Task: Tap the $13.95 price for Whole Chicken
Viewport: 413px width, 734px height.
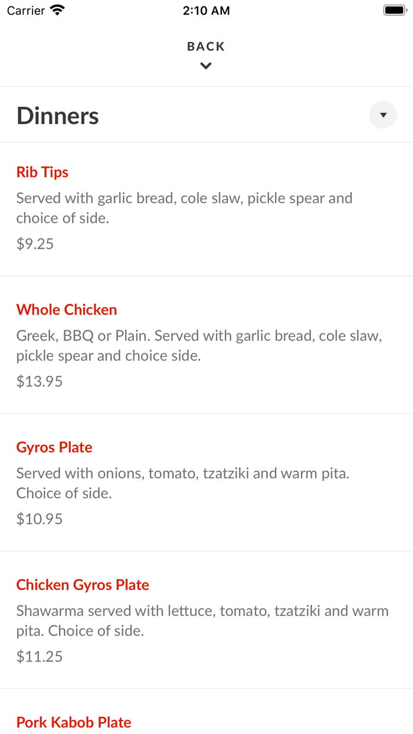Action: [39, 381]
